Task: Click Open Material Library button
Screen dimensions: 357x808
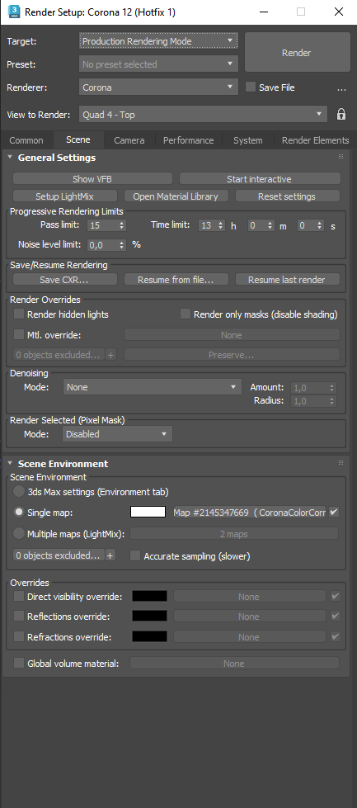Action: 176,196
